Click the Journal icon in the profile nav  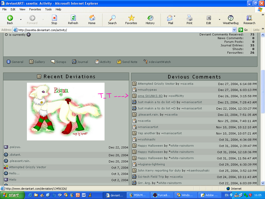(74, 62)
